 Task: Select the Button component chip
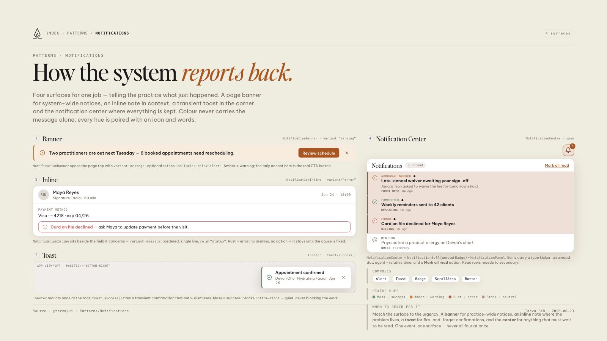471,279
